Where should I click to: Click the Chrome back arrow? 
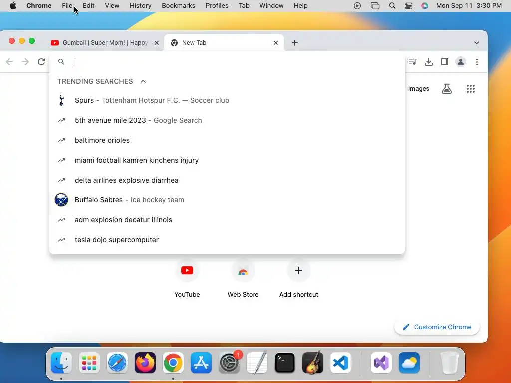9,62
